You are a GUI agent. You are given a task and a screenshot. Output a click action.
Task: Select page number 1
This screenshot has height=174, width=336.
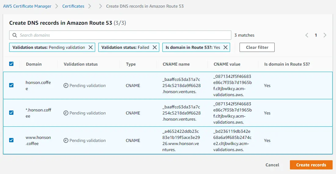316,35
